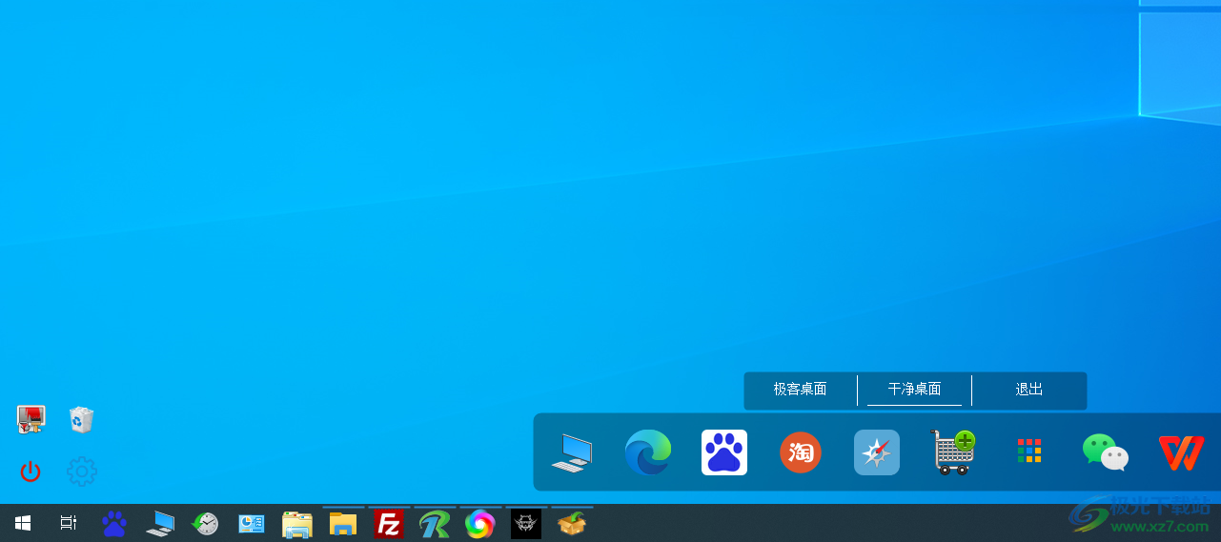The height and width of the screenshot is (542, 1221).
Task: Open WPS Office from the dock
Action: [1181, 452]
